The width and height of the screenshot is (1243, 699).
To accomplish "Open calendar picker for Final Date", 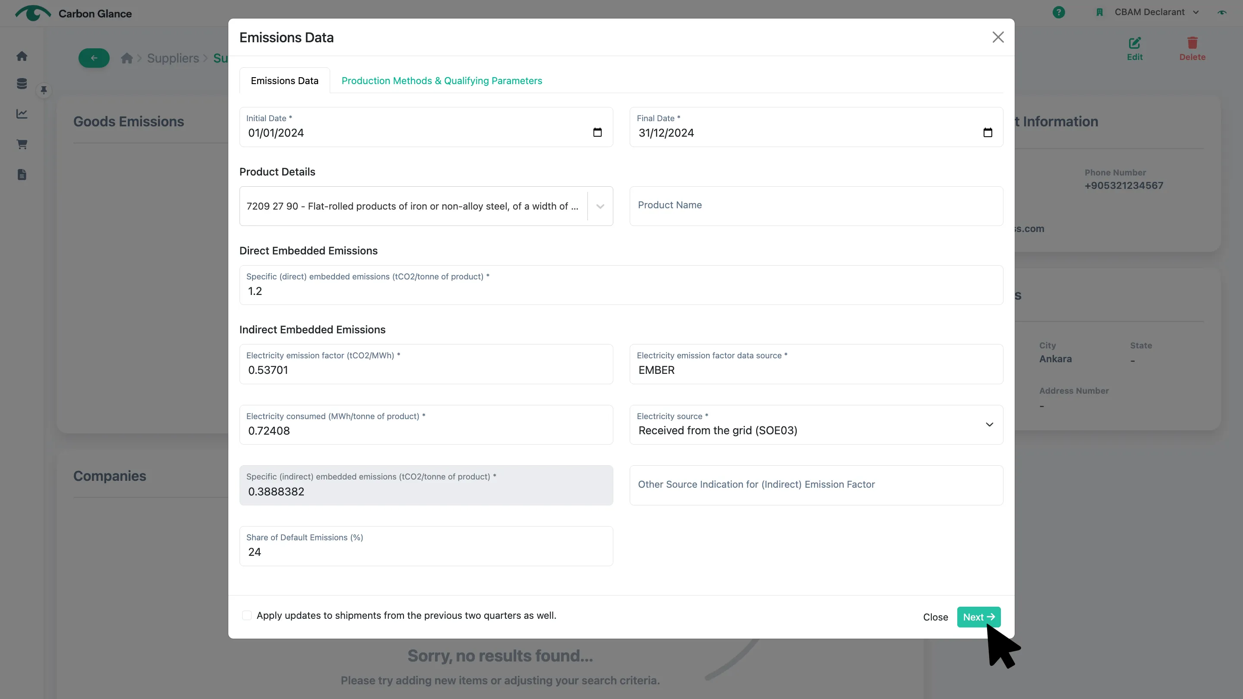I will (x=987, y=132).
